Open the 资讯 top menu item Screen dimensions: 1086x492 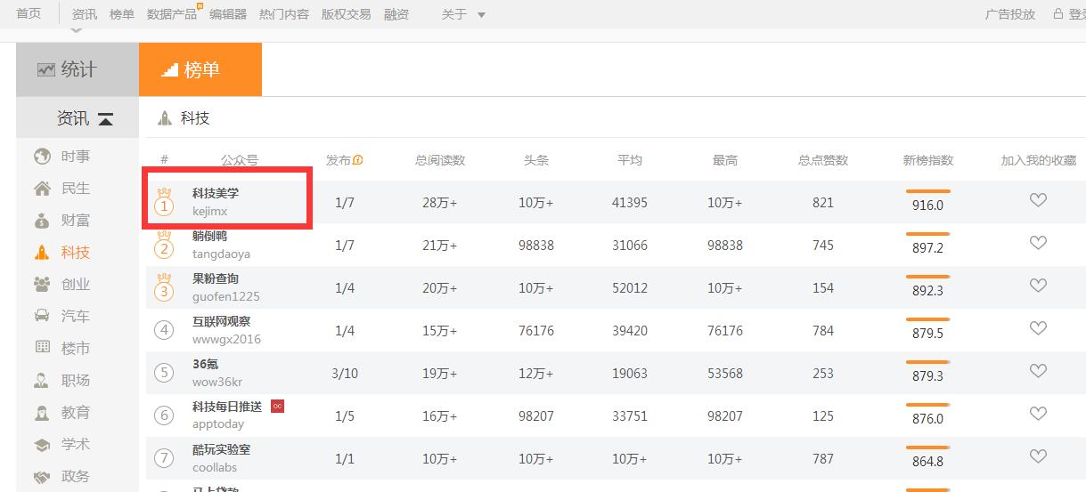click(x=85, y=14)
